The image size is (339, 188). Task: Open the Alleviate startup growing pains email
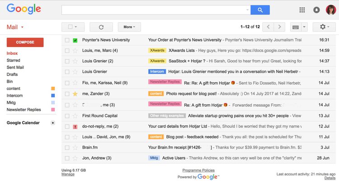[x=238, y=116]
